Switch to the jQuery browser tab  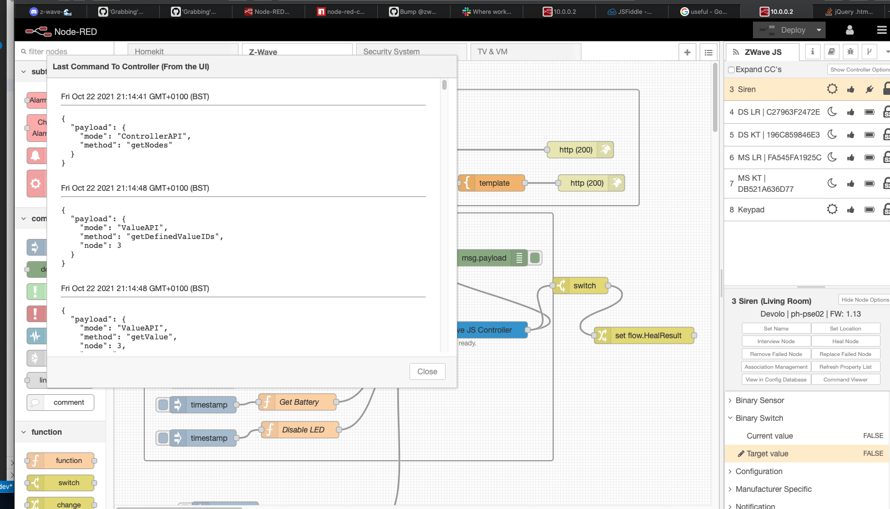click(849, 11)
